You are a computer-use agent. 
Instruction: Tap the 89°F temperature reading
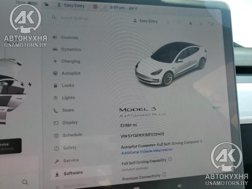[133, 8]
